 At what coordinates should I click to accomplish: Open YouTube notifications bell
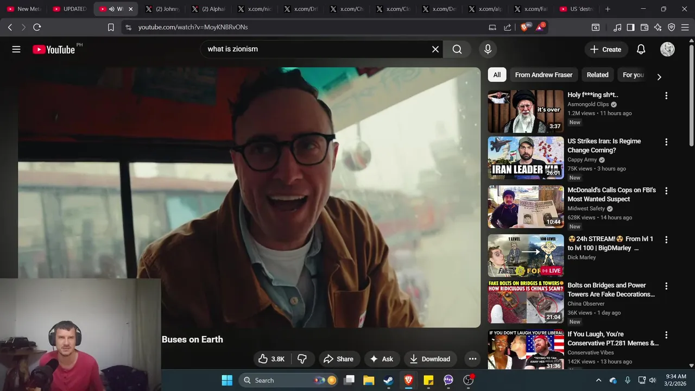(641, 49)
